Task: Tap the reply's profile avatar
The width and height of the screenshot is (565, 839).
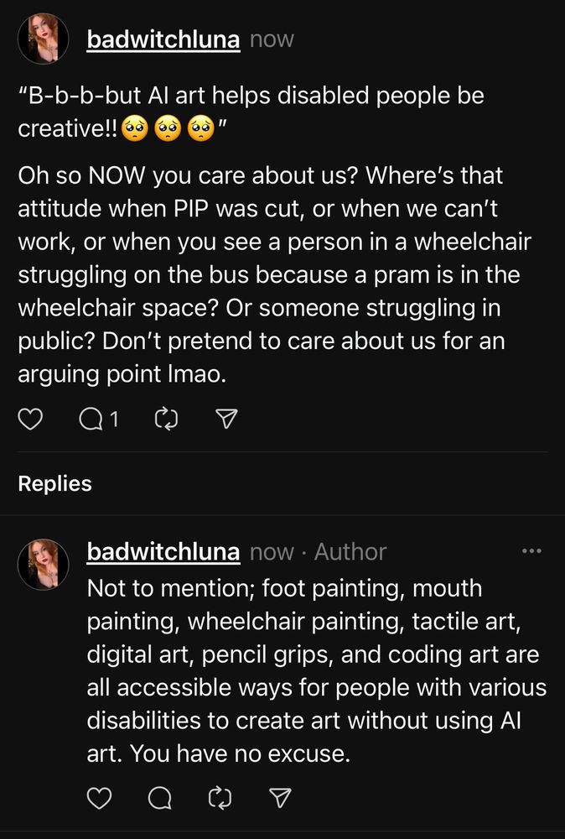Action: point(44,564)
